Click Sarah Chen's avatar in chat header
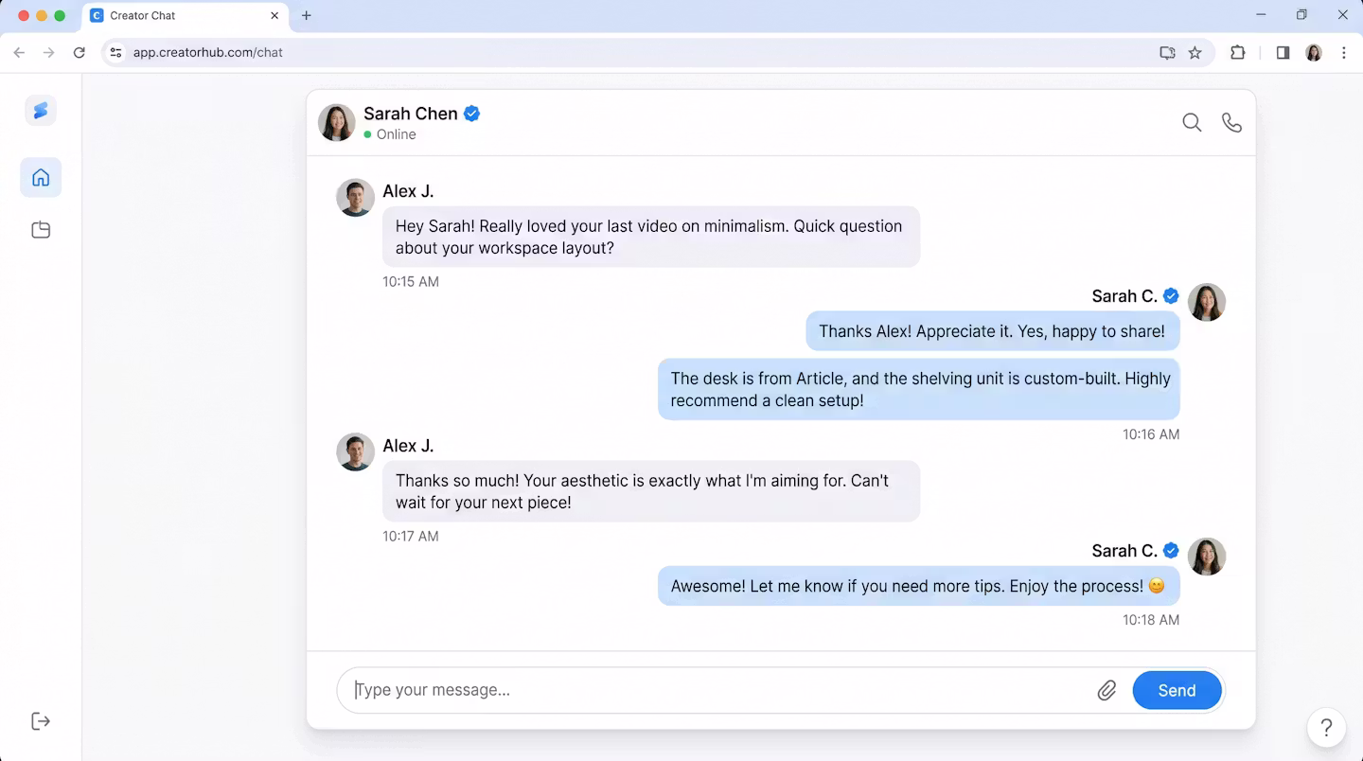Screen dimensions: 1363x761 (x=337, y=123)
